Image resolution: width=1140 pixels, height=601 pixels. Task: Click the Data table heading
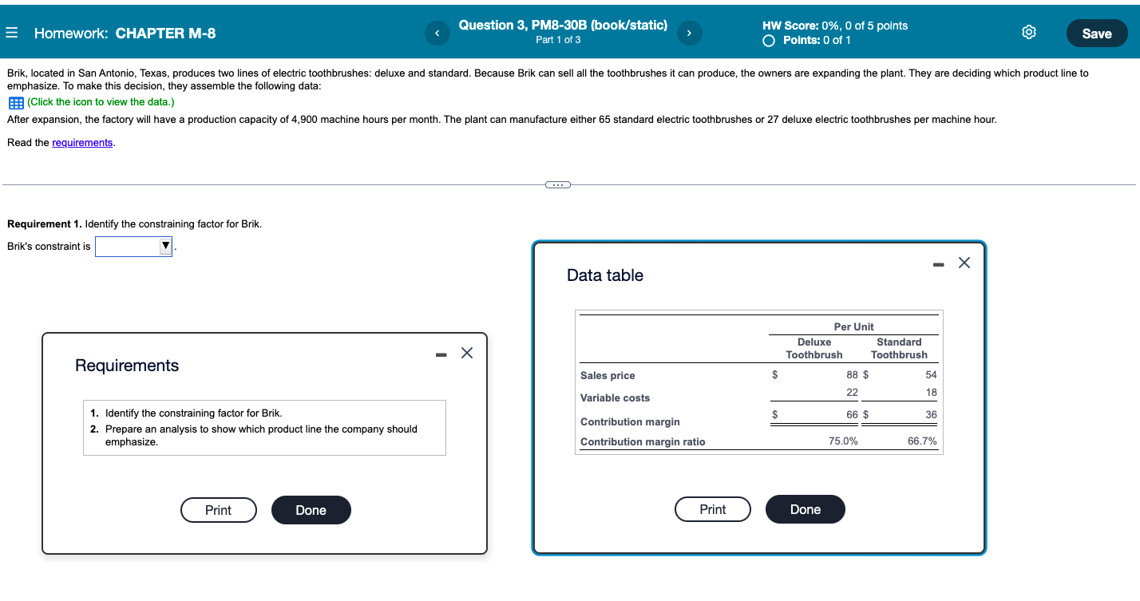pyautogui.click(x=605, y=275)
